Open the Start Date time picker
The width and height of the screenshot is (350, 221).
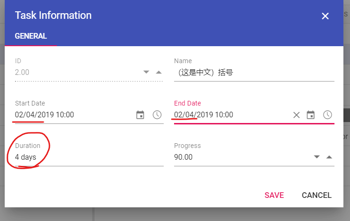click(x=157, y=115)
